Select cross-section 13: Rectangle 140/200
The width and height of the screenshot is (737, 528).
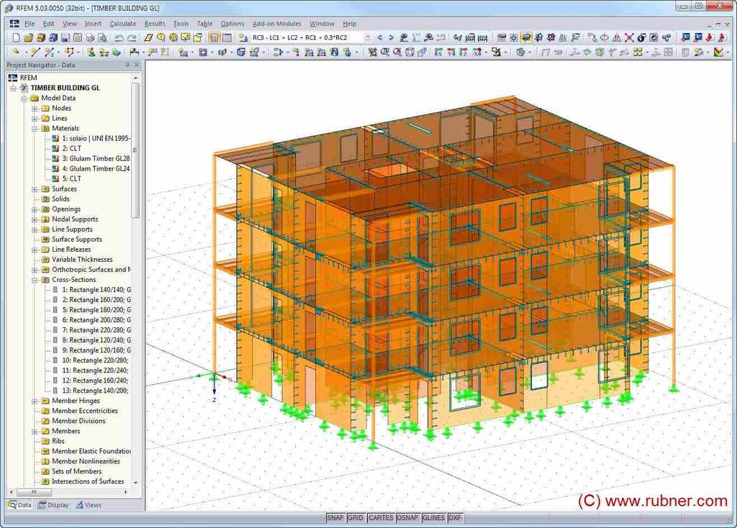[95, 391]
